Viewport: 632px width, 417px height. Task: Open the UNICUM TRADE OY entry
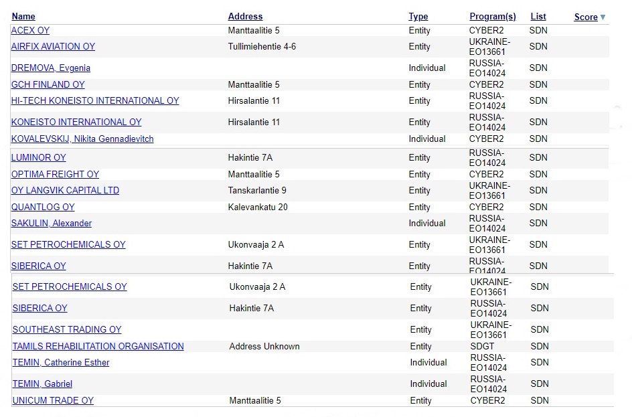(x=53, y=401)
